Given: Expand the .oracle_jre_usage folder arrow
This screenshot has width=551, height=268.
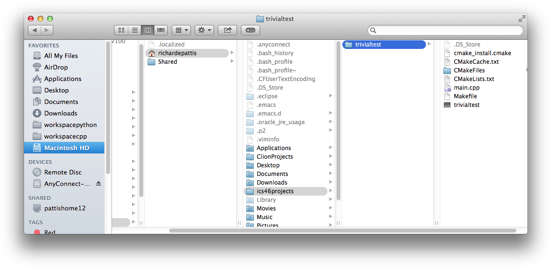Looking at the screenshot, I should pyautogui.click(x=331, y=122).
